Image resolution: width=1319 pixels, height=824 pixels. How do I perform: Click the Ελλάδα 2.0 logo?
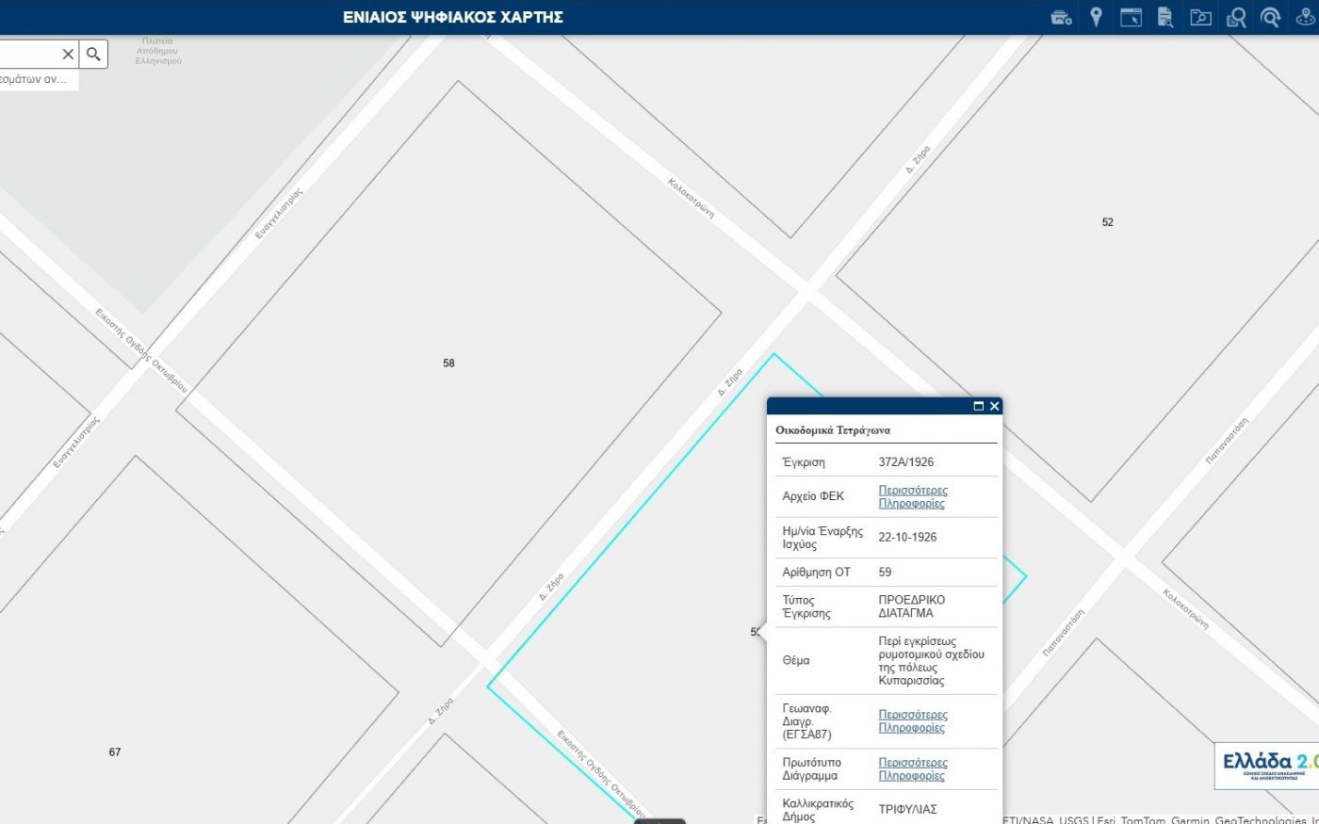point(1267,766)
